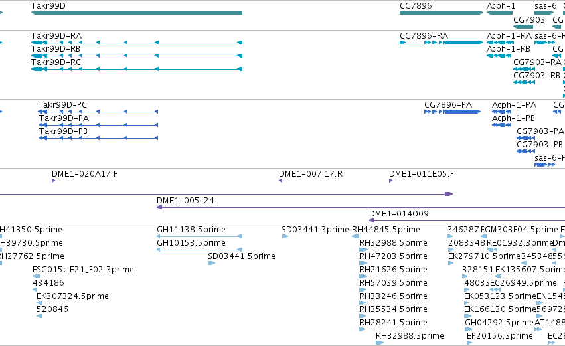The width and height of the screenshot is (565, 346).
Task: Select EST RH21626.5prime
Action: click(x=363, y=276)
